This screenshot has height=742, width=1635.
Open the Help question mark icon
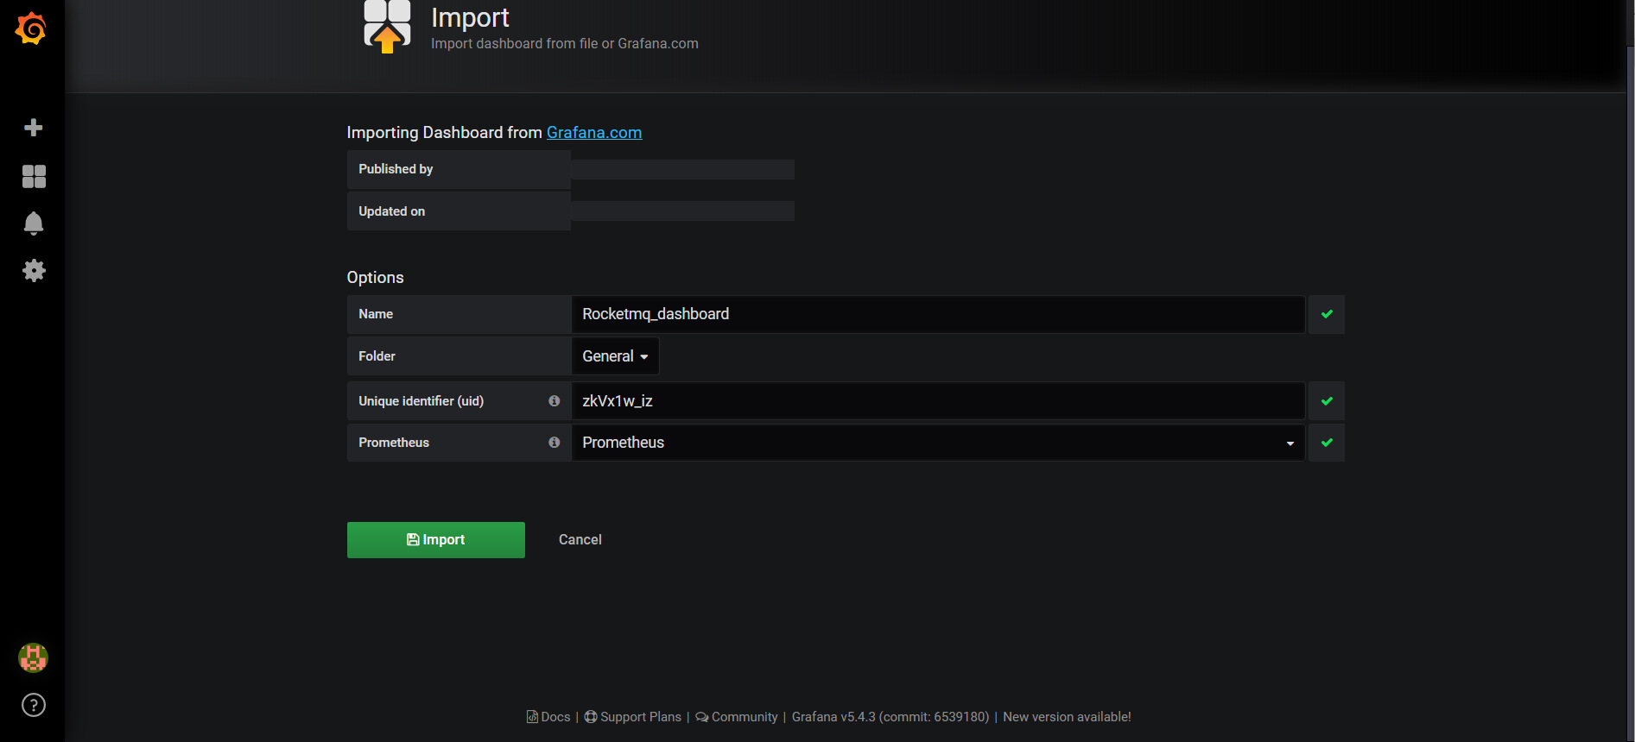click(x=34, y=705)
